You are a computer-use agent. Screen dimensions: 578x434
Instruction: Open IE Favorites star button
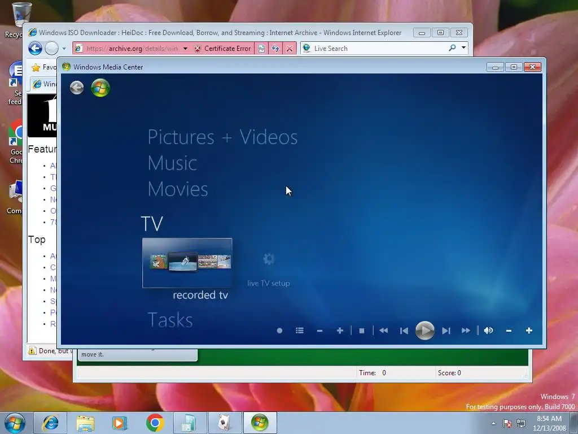coord(36,67)
